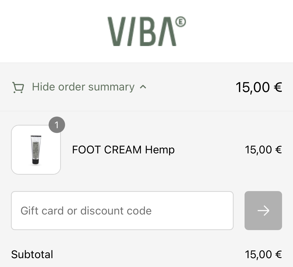Click the Subtotal amount 15,00 €
The height and width of the screenshot is (267, 293).
tap(263, 254)
